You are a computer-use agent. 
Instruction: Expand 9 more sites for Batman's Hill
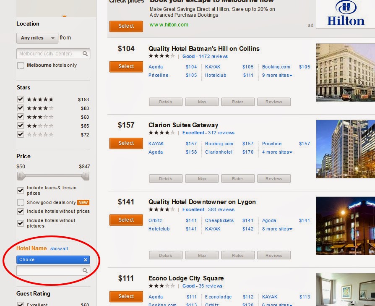click(x=277, y=75)
